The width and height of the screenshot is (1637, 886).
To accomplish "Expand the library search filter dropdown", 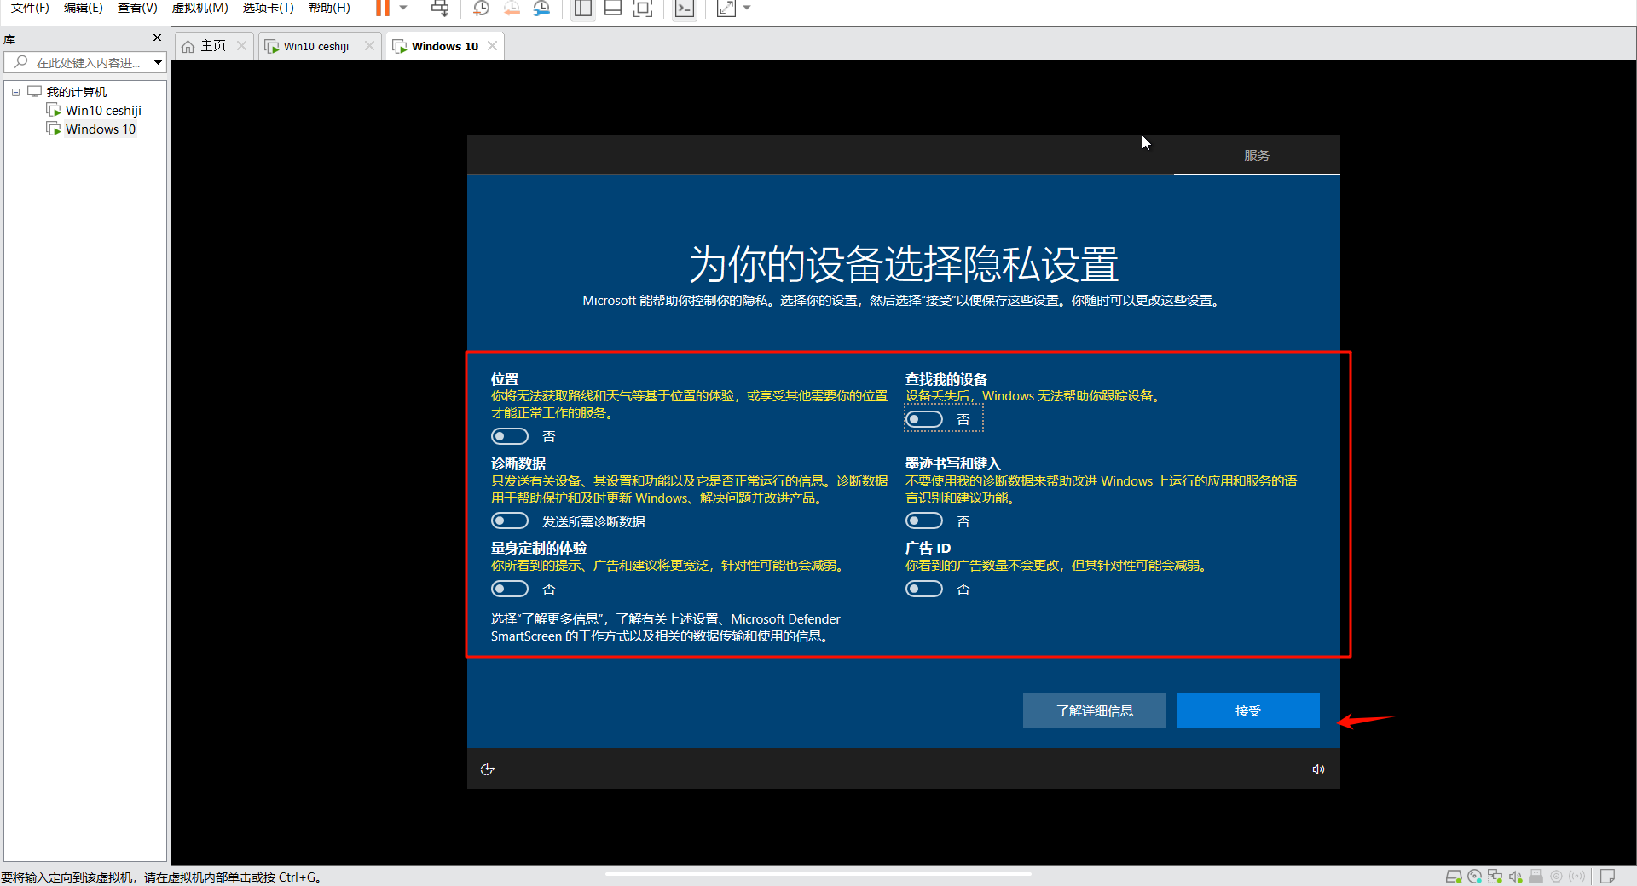I will 158,62.
